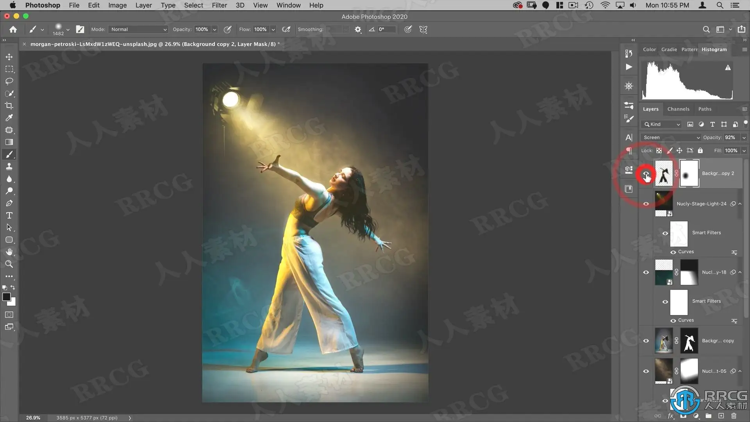Hide the Nucly-Stage-Light-24 layer
Image resolution: width=750 pixels, height=422 pixels.
(646, 204)
